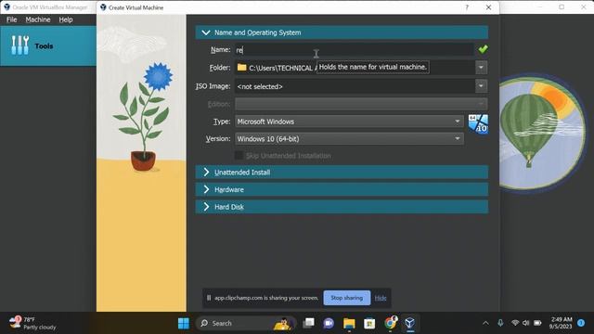Open the Folder path dropdown arrow

(481, 68)
